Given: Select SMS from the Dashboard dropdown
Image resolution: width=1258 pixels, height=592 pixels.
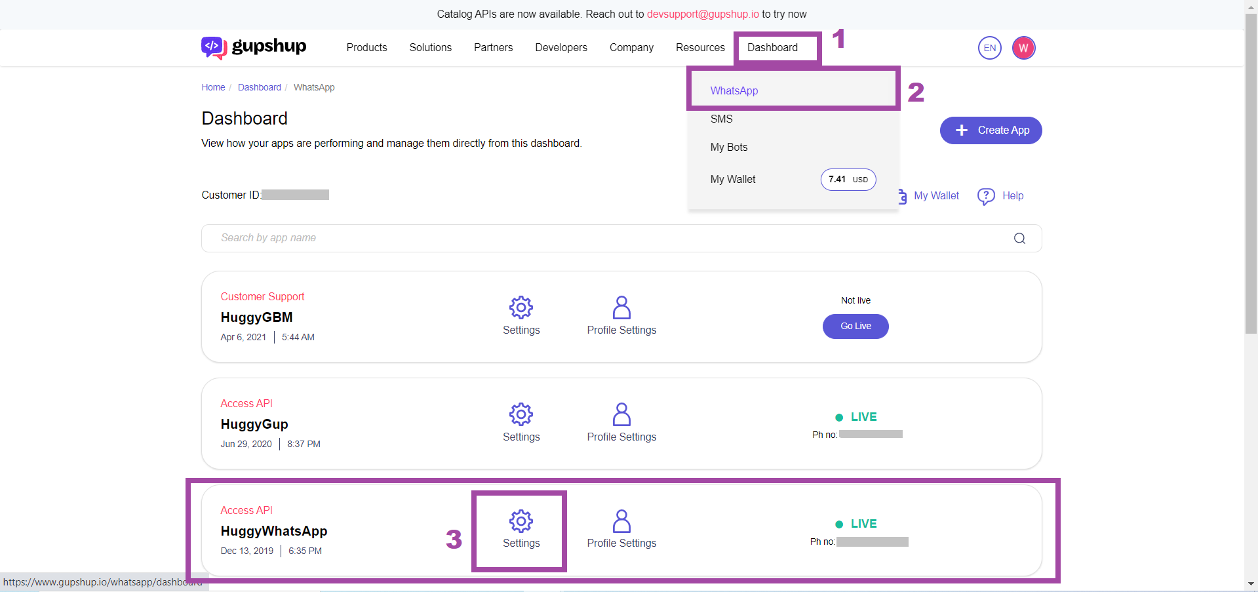Looking at the screenshot, I should point(722,119).
